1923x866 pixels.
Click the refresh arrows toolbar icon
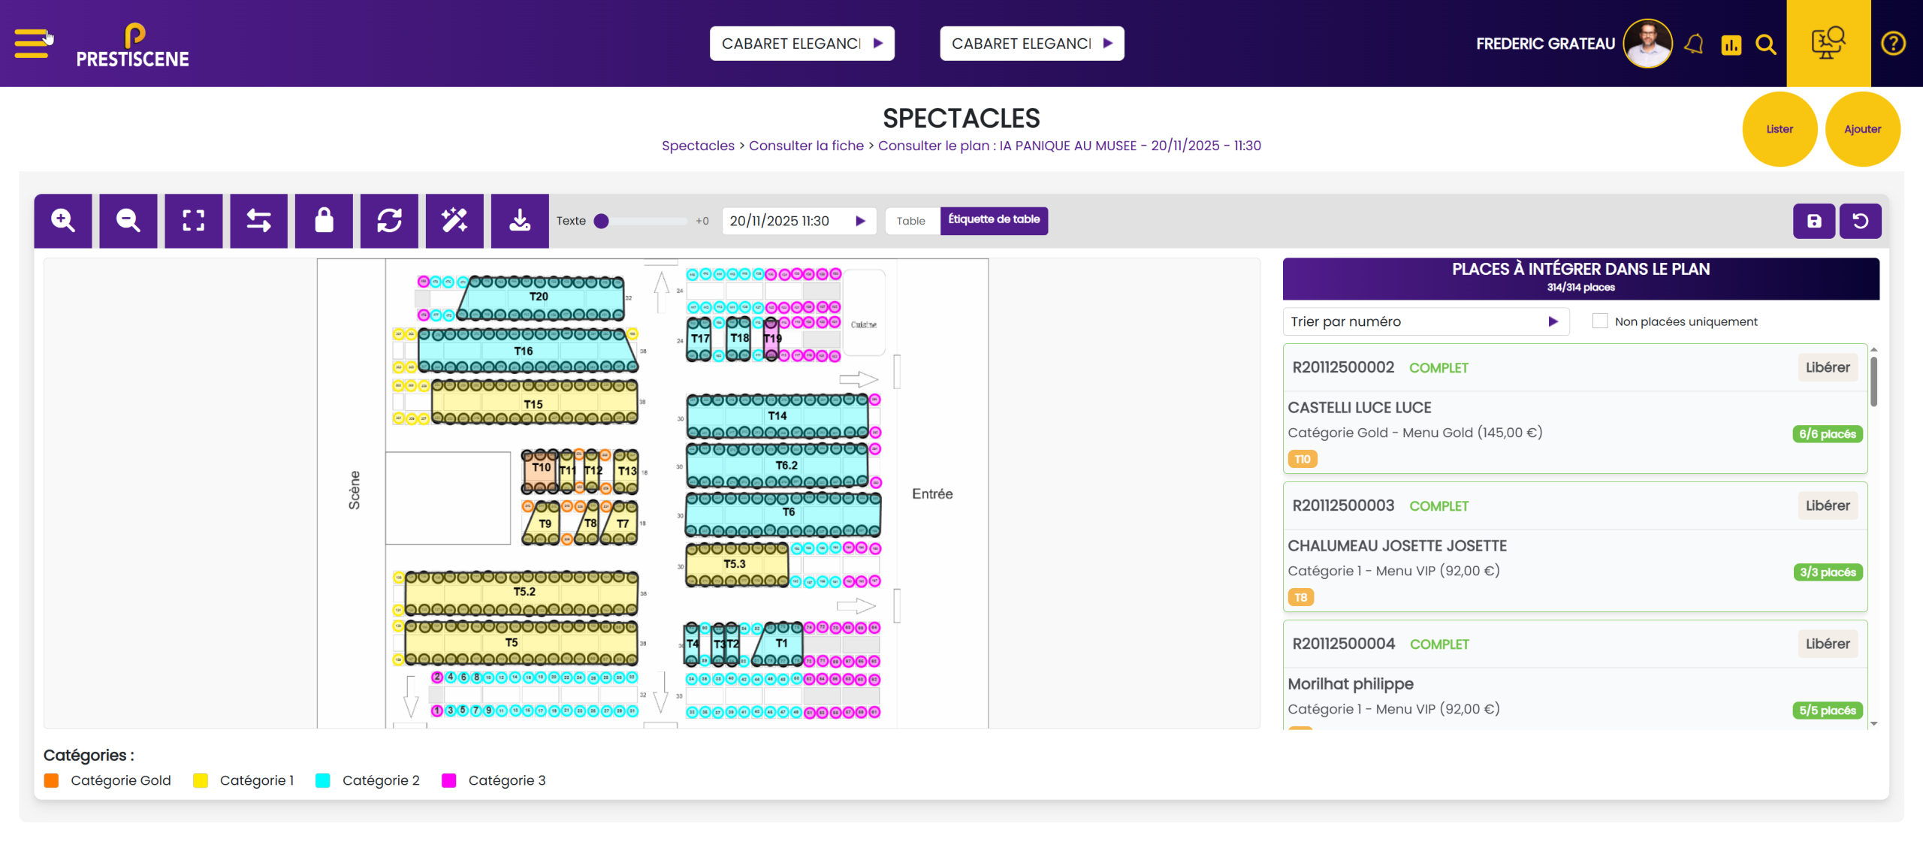point(389,221)
